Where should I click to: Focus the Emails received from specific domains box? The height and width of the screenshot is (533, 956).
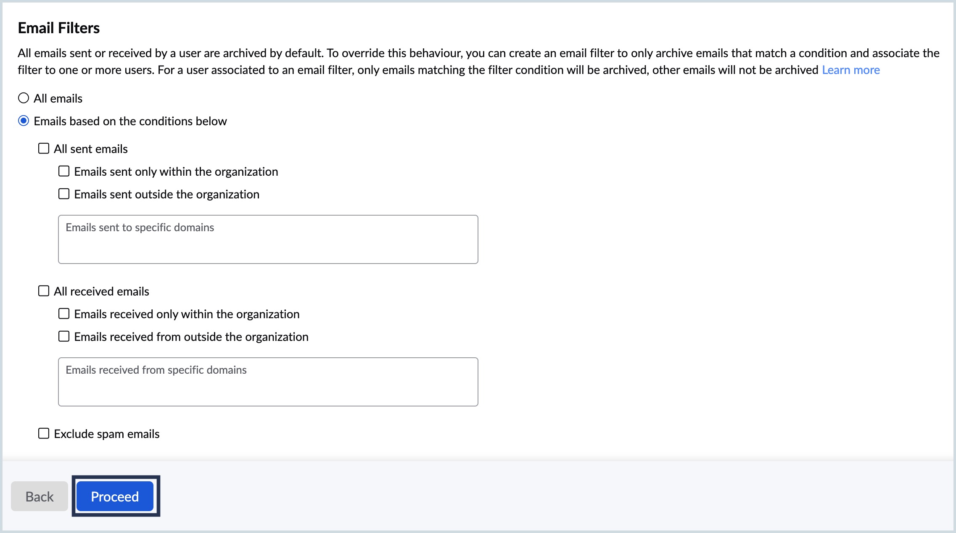point(268,382)
